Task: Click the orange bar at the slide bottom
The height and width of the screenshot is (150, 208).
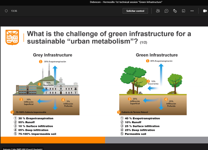Action: click(53, 140)
